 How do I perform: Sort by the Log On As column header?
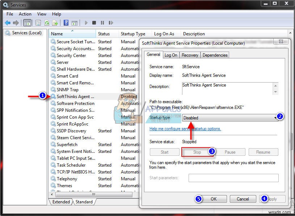[x=166, y=34]
